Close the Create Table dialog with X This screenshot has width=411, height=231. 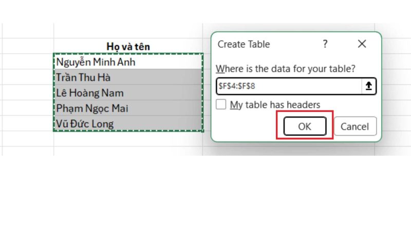click(x=362, y=44)
